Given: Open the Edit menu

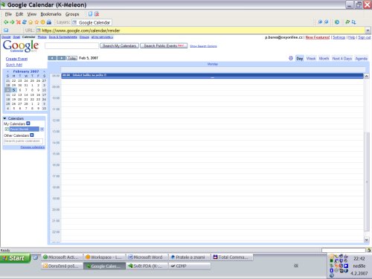Looking at the screenshot, I should pos(19,14).
